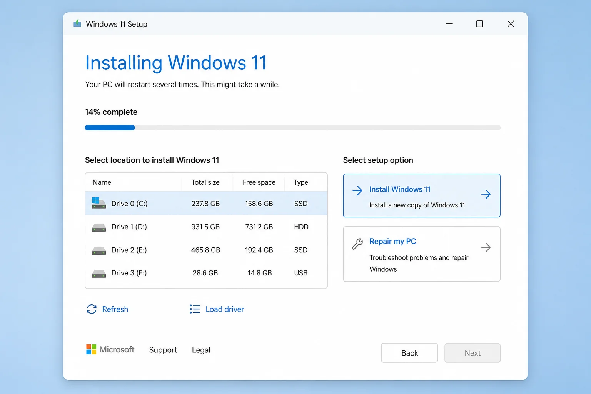Click the left arrow icon on Install Windows 11
The height and width of the screenshot is (394, 591).
point(357,190)
